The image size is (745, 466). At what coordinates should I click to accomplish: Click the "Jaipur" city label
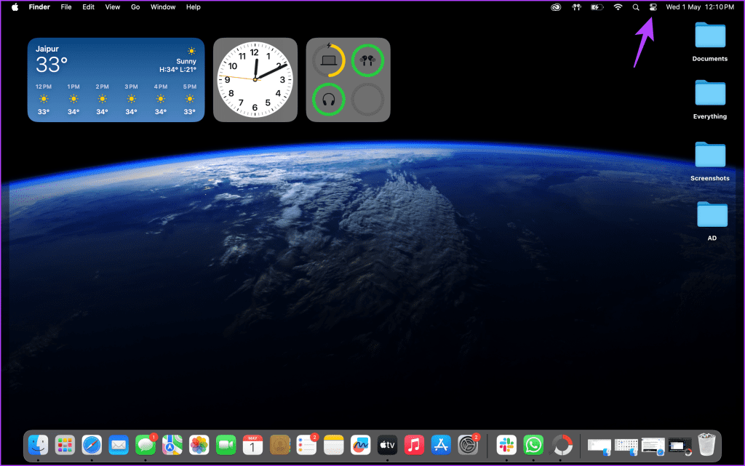[47, 49]
